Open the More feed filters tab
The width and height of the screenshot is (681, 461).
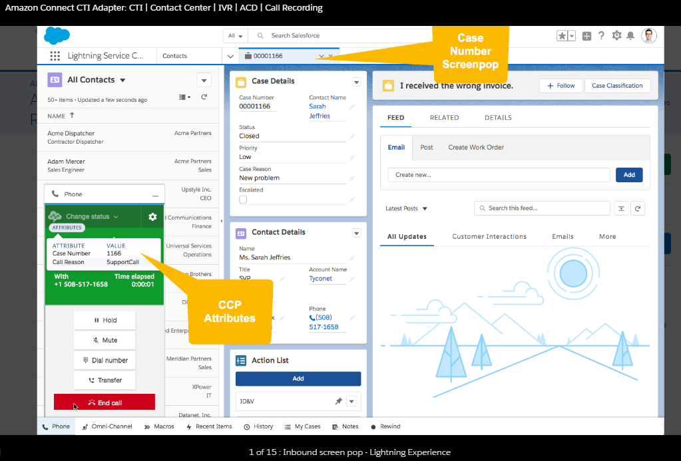(608, 237)
